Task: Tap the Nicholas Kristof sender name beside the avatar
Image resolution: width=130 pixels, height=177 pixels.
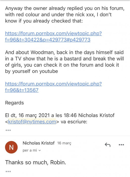Action: tap(39, 143)
